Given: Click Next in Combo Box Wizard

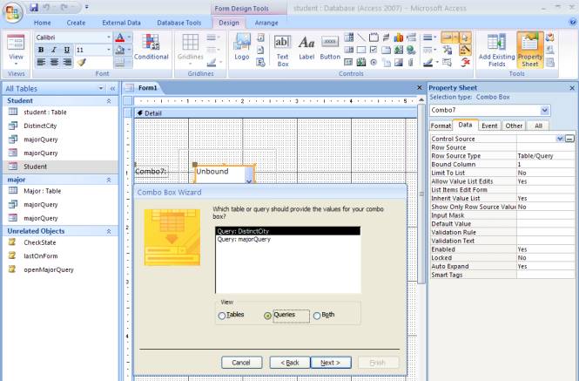Looking at the screenshot, I should click(x=331, y=363).
